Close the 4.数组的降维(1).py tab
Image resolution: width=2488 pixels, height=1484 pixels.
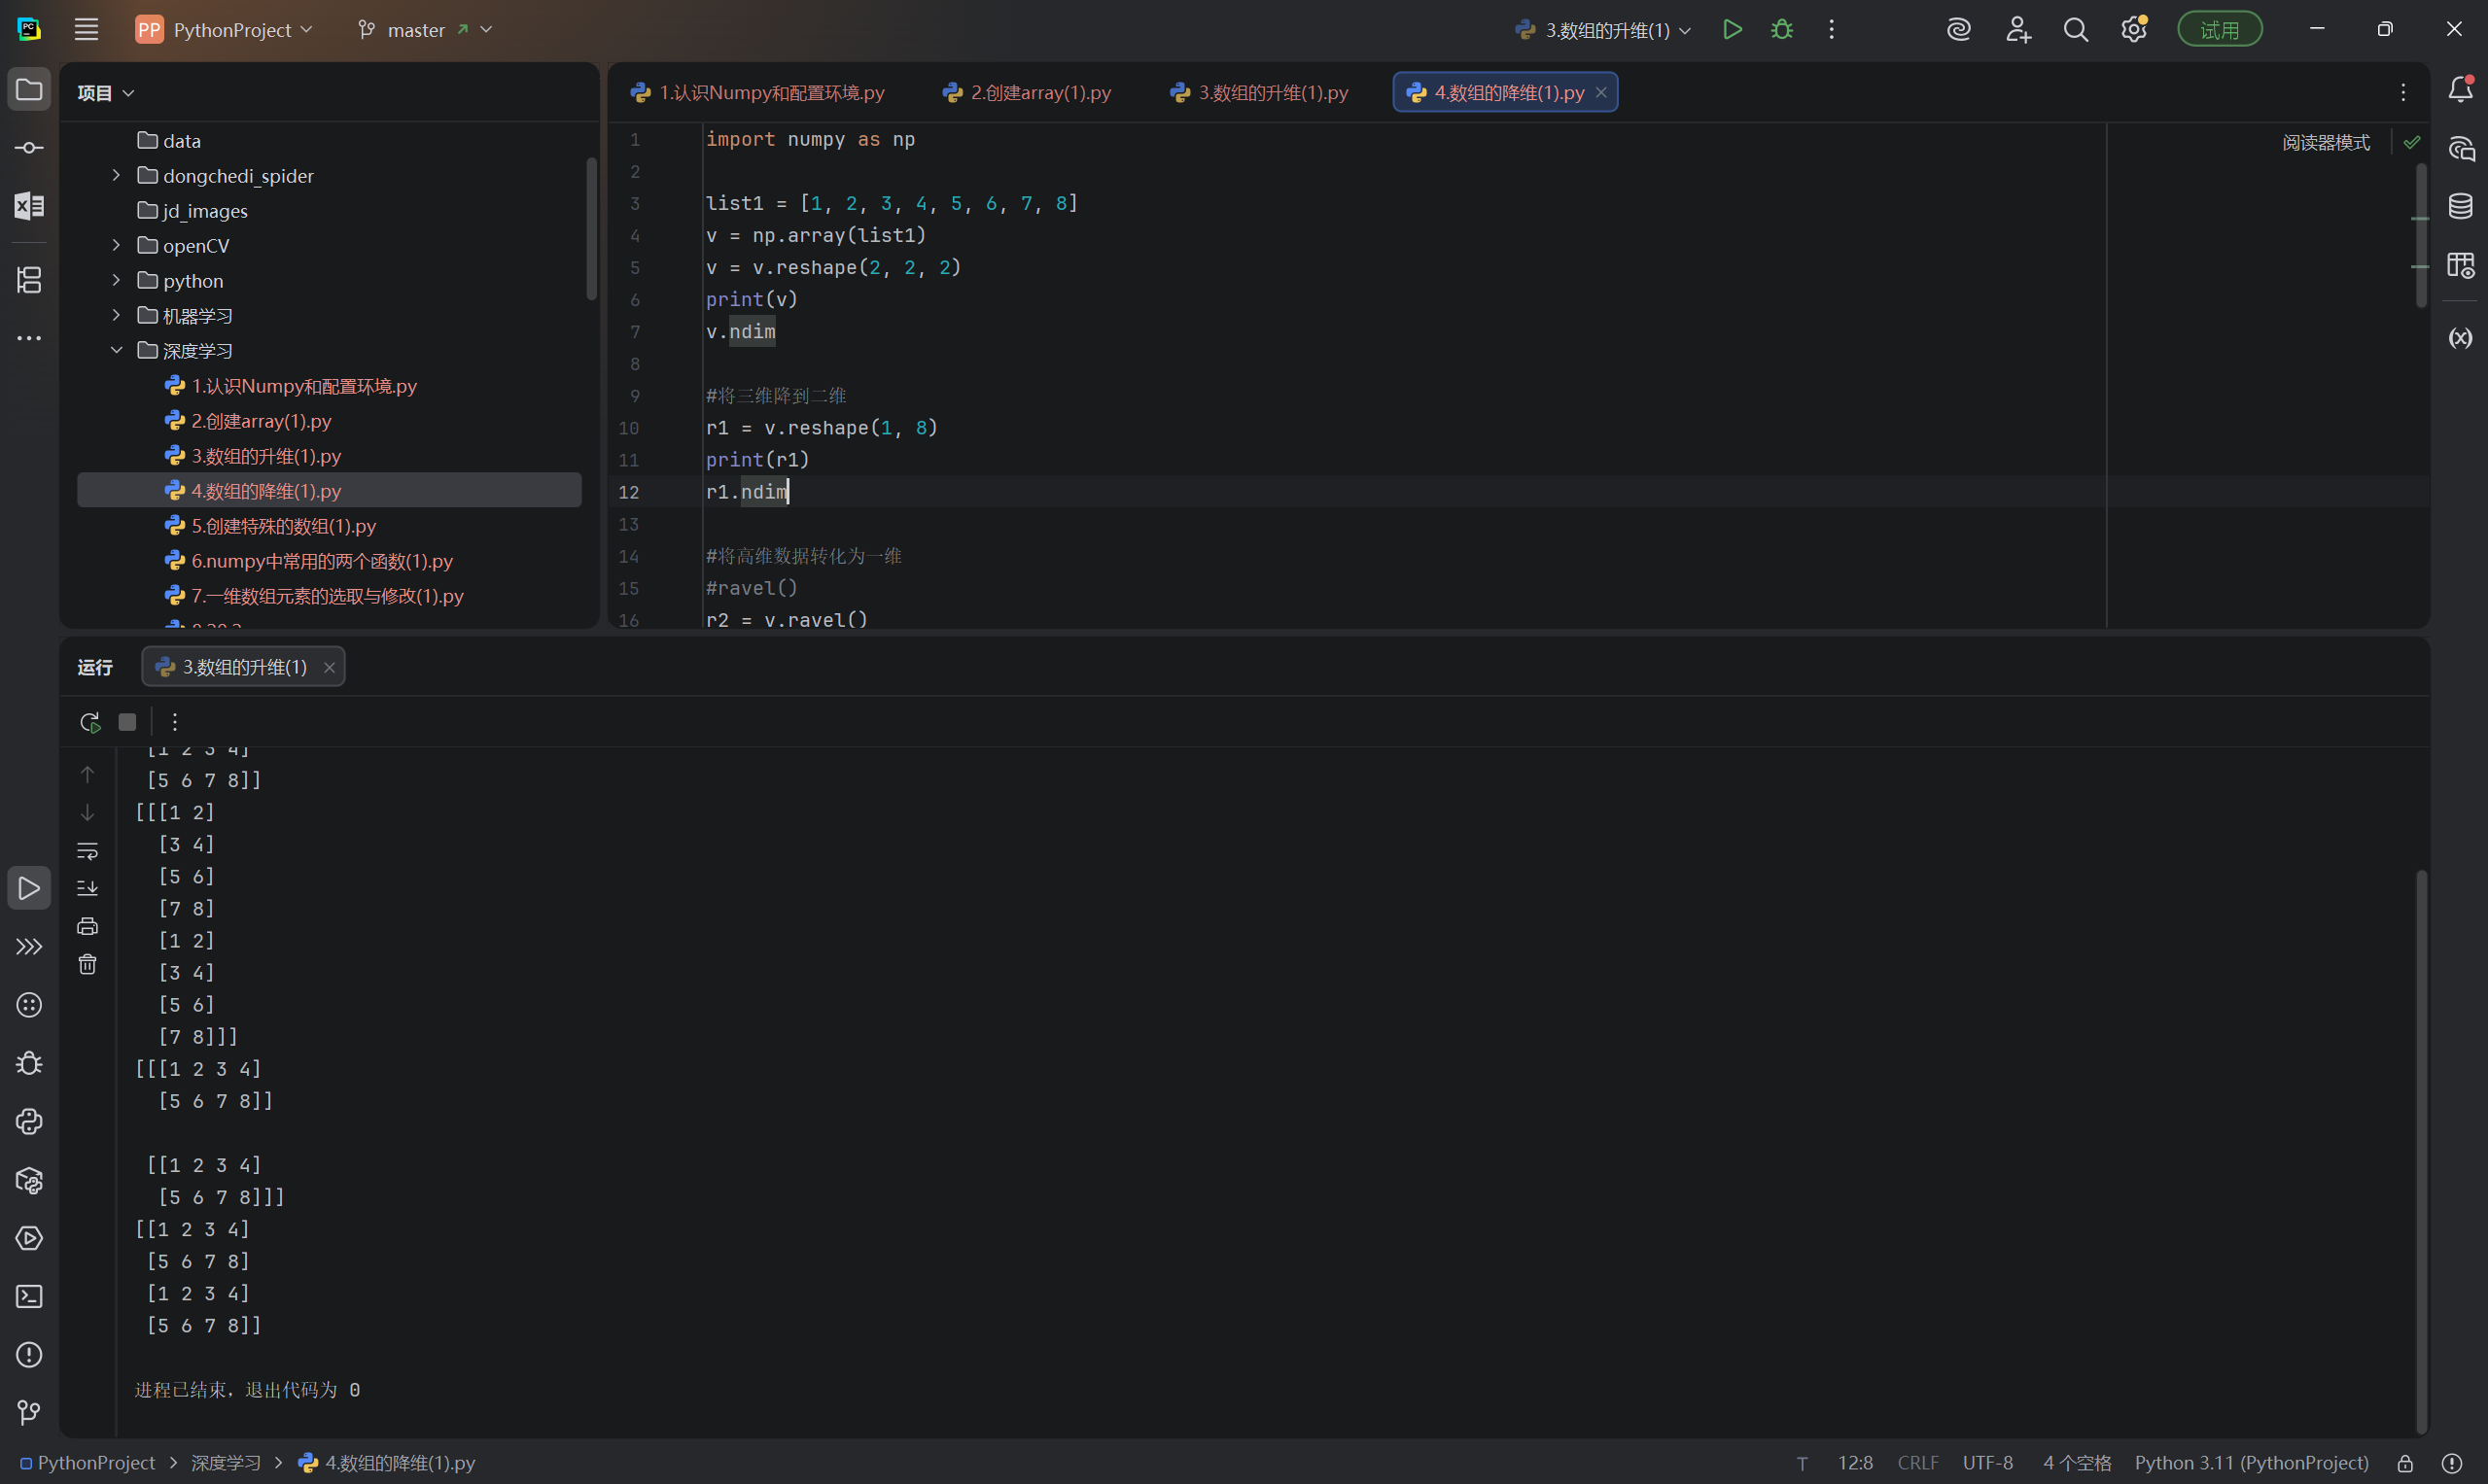pos(1600,92)
